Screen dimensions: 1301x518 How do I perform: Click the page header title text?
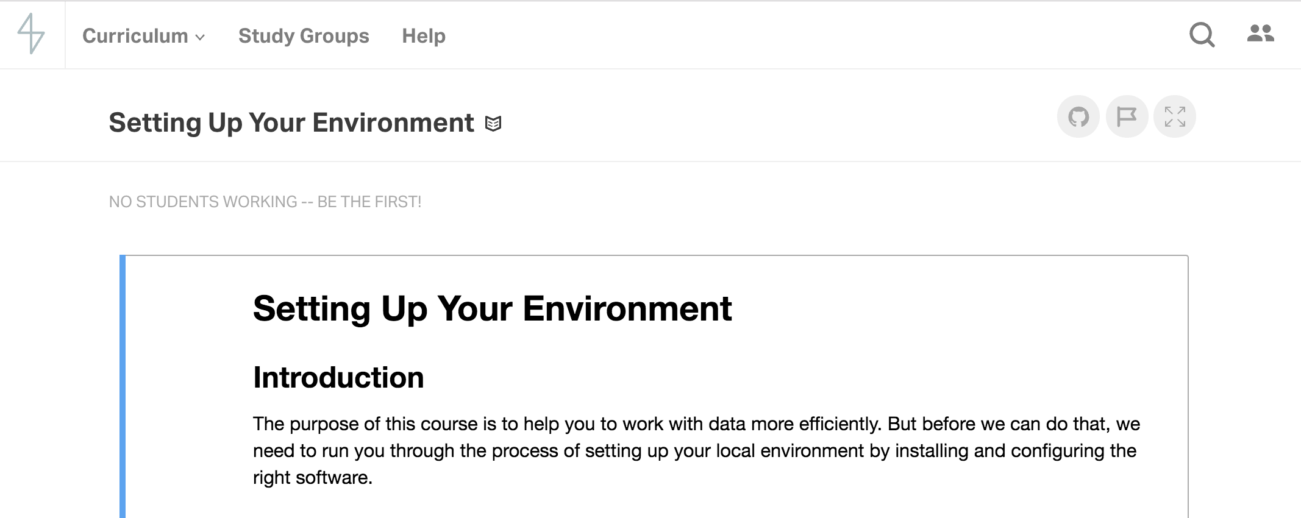coord(291,122)
